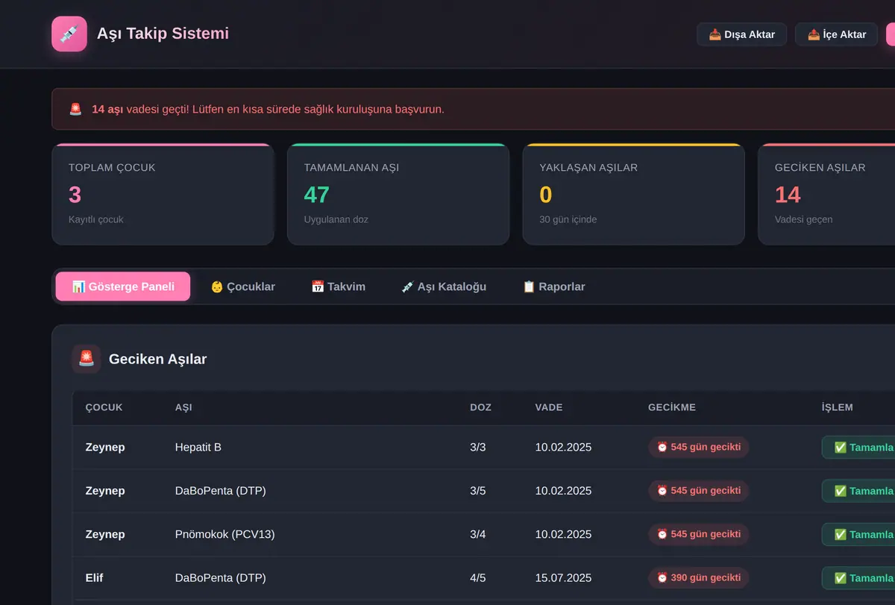Go to the Aşı Kataloğu tab
Viewport: 895px width, 605px height.
(443, 286)
